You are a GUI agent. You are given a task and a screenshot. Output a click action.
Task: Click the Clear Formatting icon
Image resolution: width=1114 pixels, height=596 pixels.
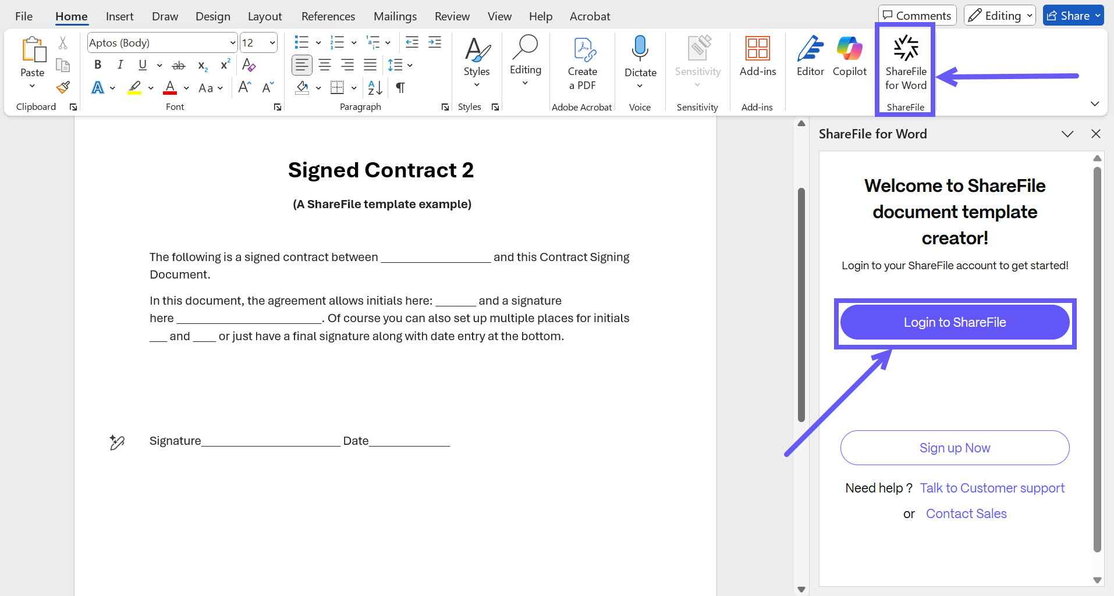click(249, 65)
